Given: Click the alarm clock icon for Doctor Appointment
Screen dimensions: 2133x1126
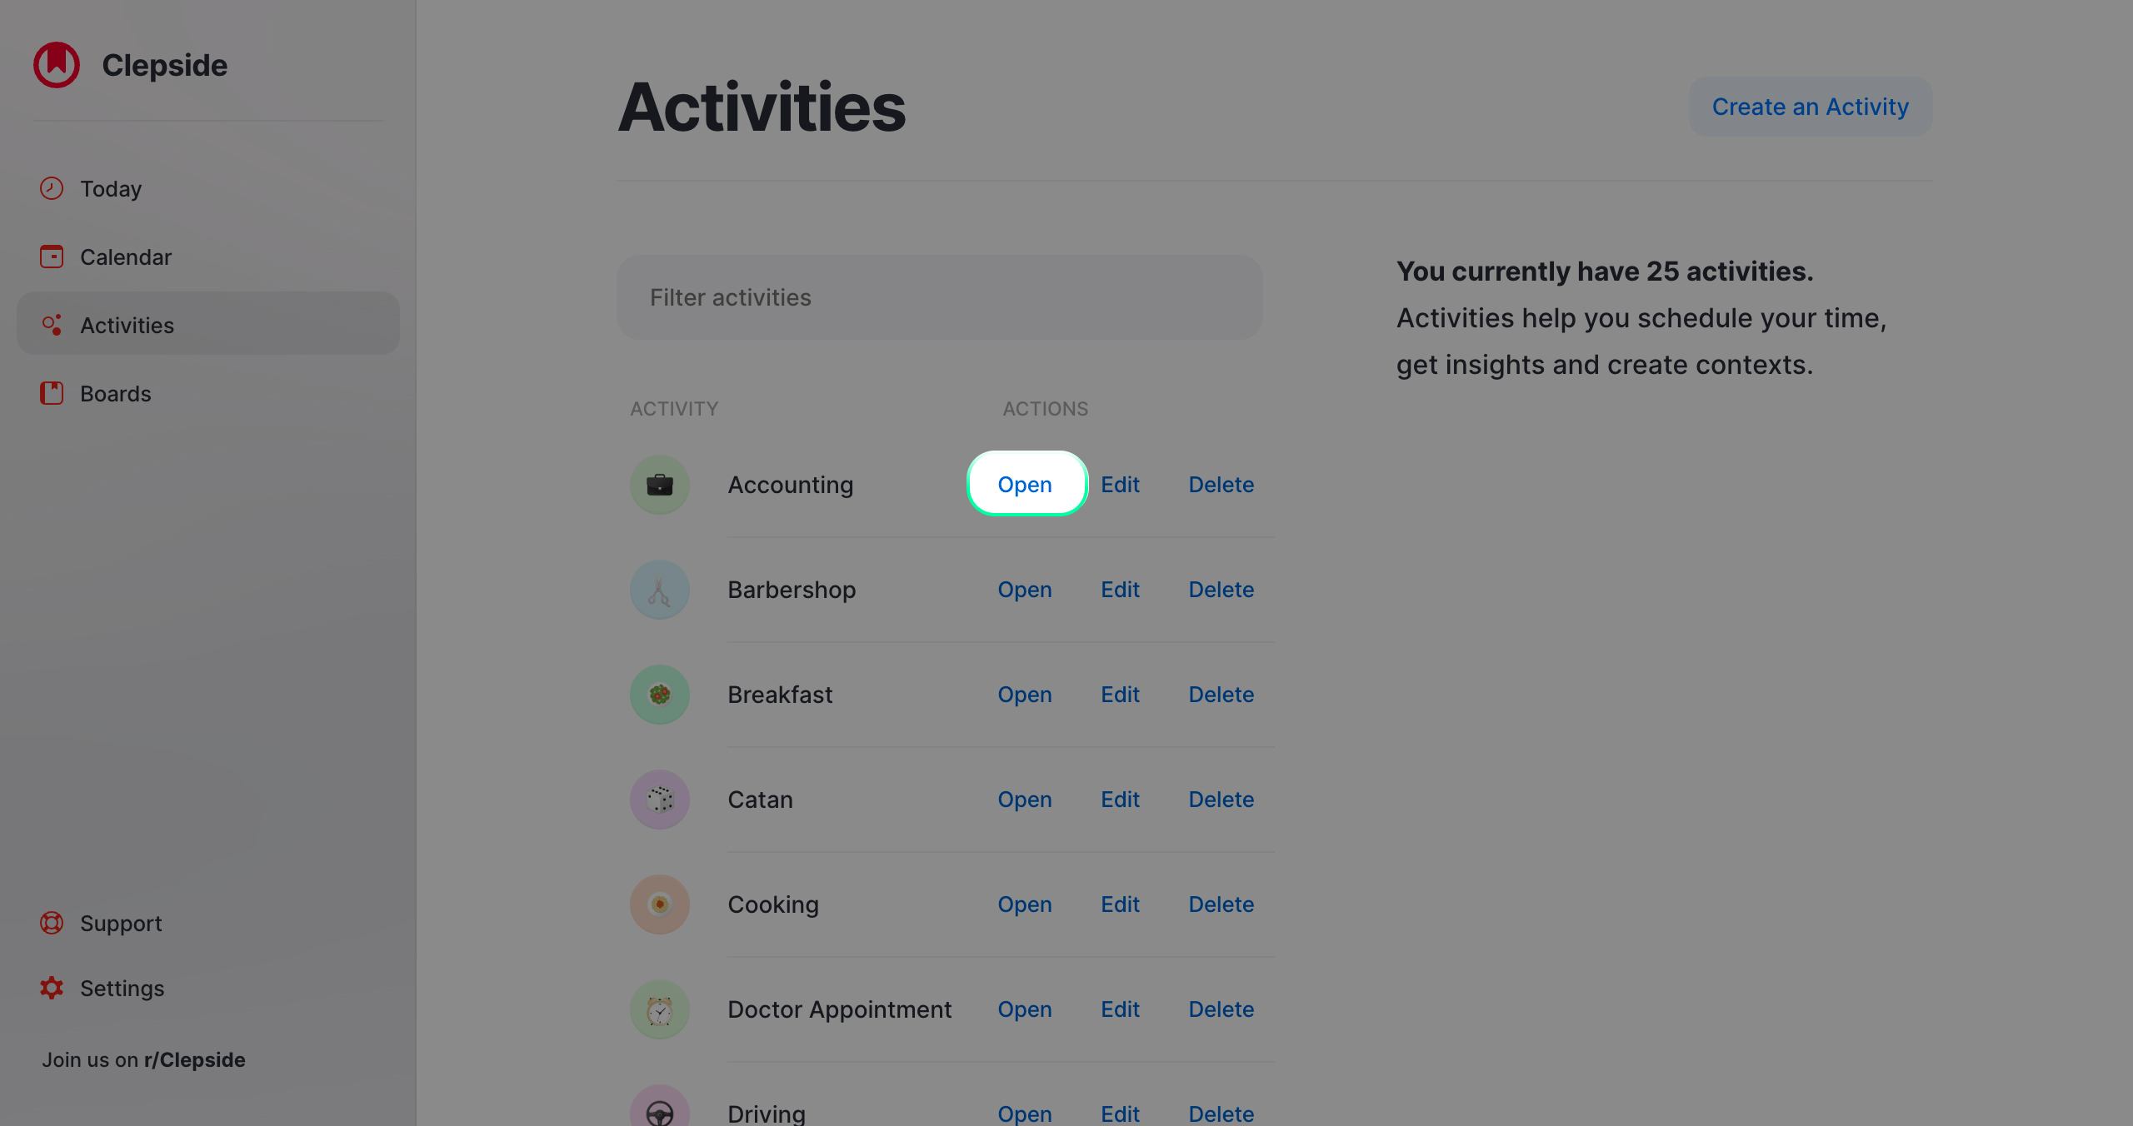Looking at the screenshot, I should (x=659, y=1009).
